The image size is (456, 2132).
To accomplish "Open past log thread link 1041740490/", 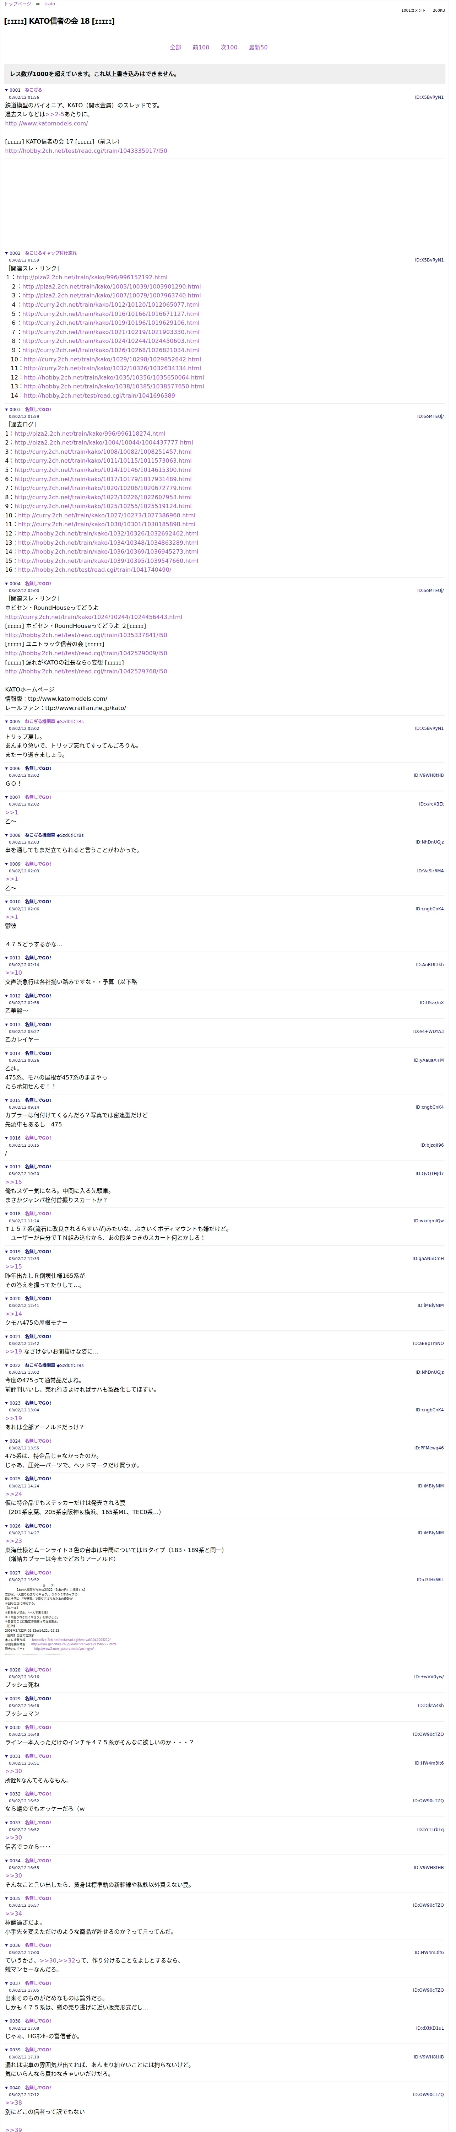I will point(94,570).
